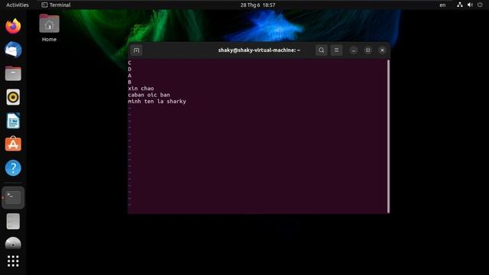Click line 'D' in the terminal
The height and width of the screenshot is (275, 489).
point(129,70)
